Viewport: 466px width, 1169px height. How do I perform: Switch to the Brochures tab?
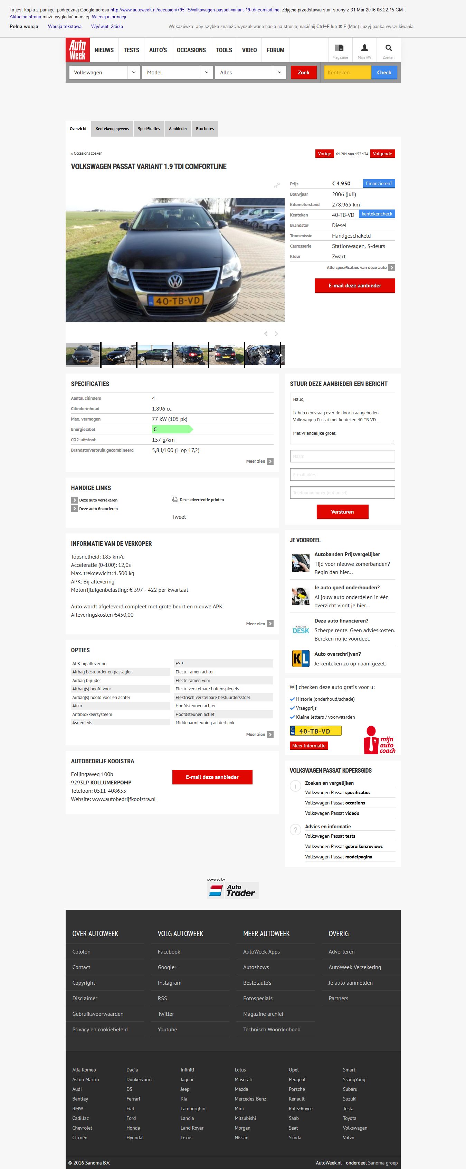tap(205, 129)
